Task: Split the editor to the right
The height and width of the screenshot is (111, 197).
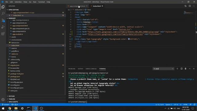Action: 190,6
